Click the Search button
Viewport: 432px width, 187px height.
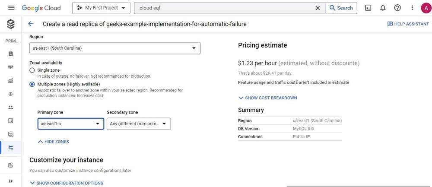(x=341, y=8)
